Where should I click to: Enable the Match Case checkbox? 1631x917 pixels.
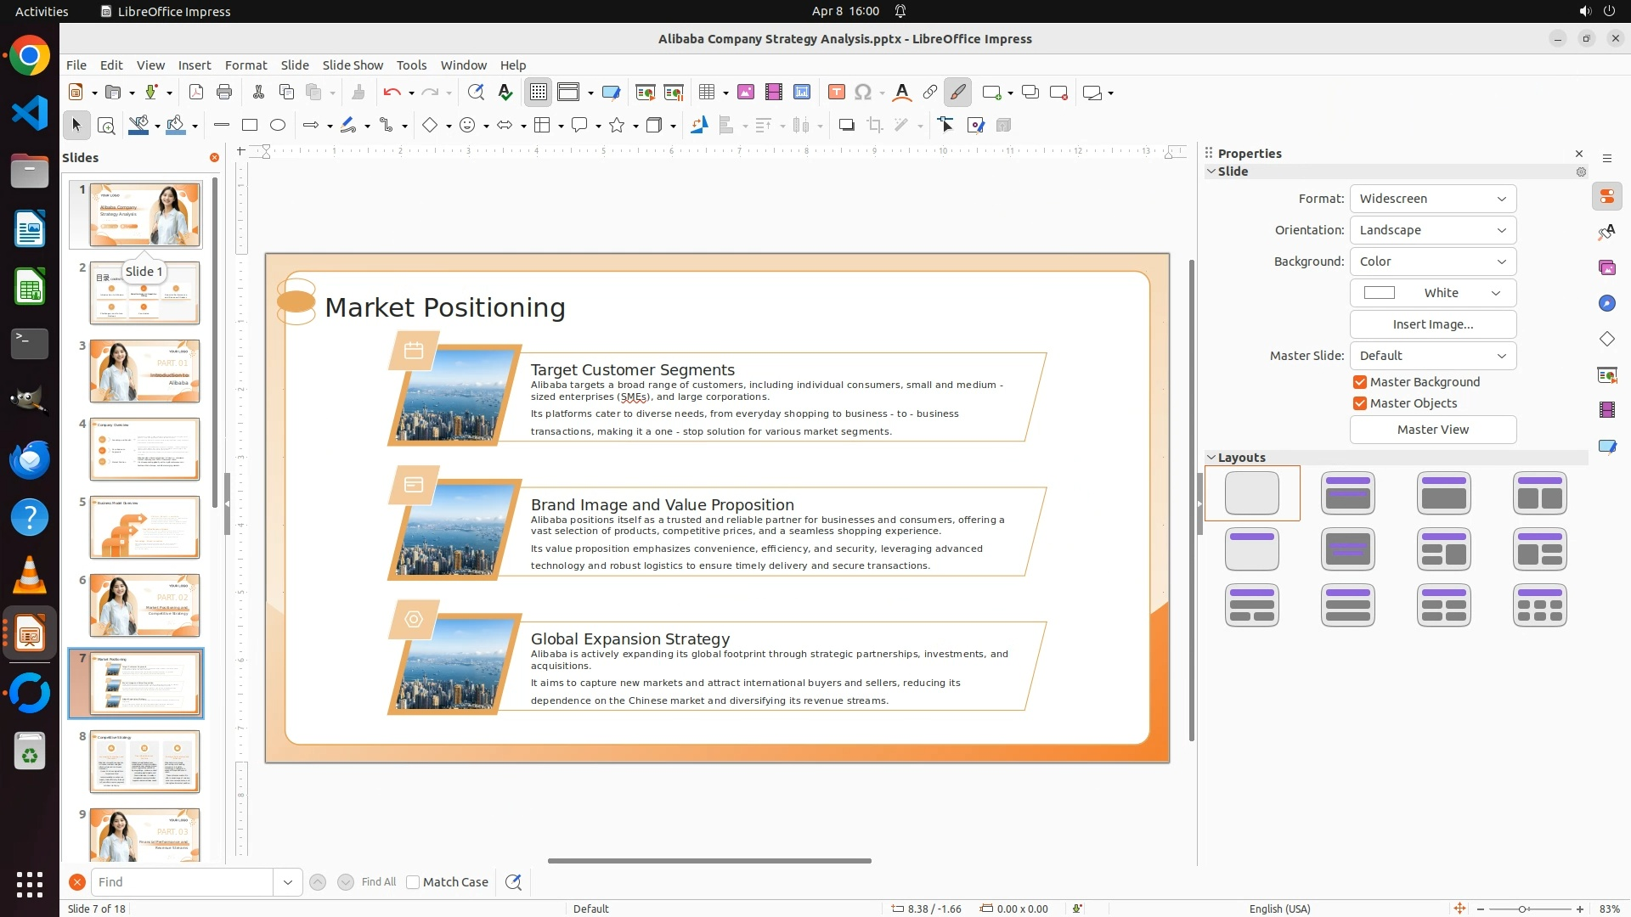(x=413, y=882)
